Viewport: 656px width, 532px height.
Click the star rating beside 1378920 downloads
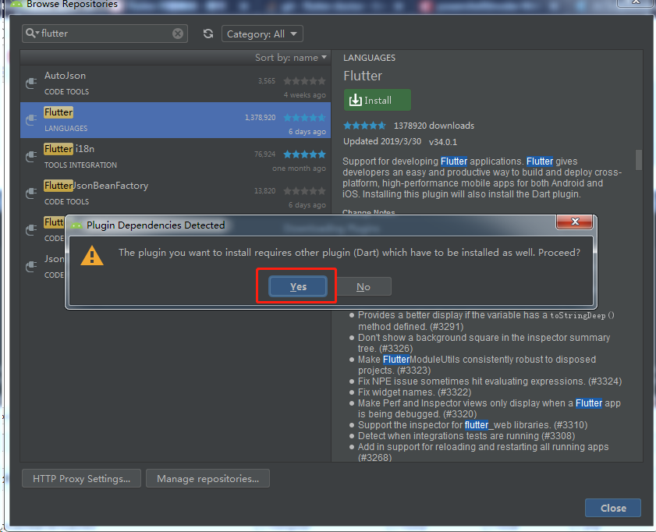364,126
